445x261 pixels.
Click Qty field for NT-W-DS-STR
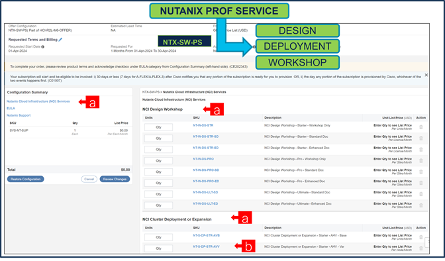(158, 127)
